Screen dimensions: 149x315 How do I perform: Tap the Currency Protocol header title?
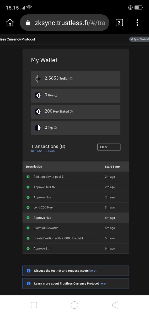(17, 39)
